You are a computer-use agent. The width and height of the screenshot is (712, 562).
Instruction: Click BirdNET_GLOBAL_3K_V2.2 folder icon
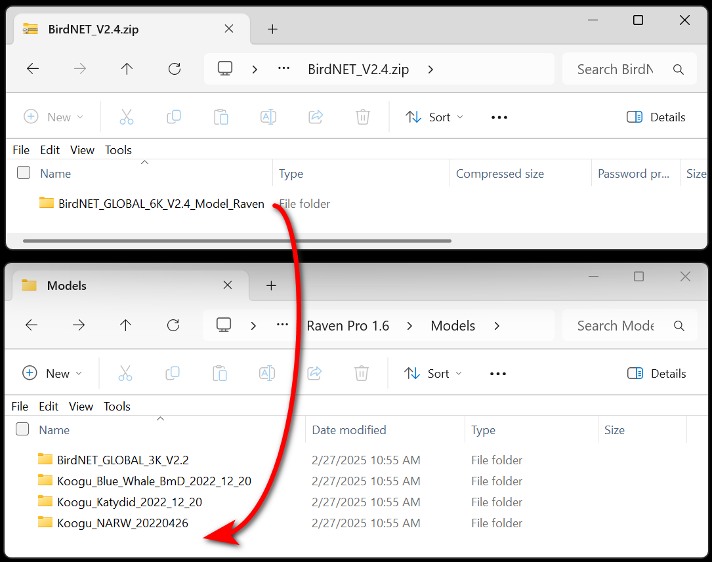click(45, 459)
